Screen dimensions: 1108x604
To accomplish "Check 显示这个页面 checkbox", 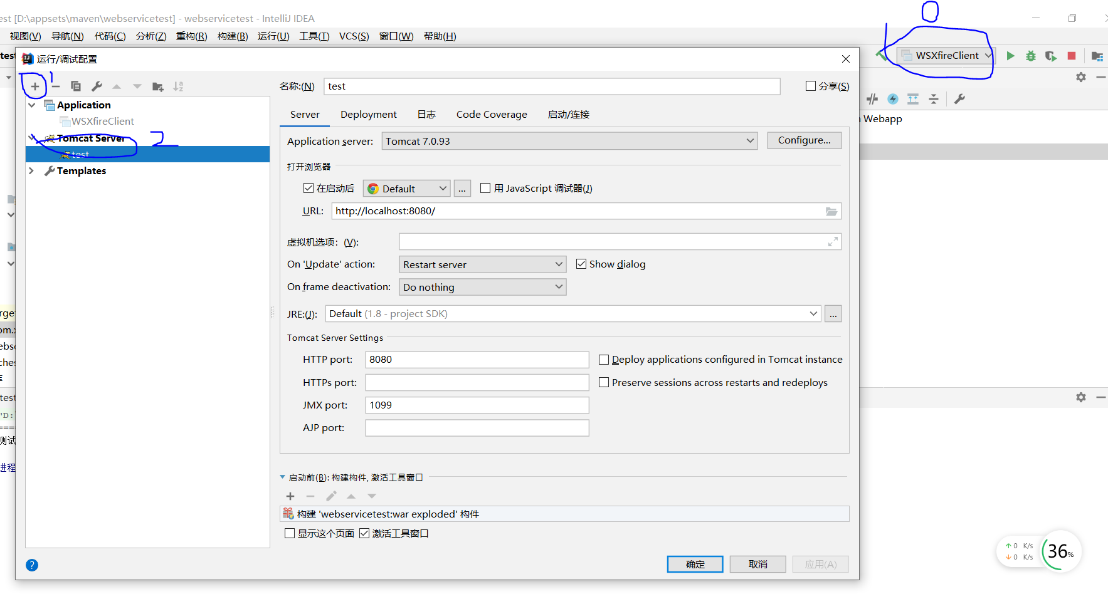I will click(290, 533).
